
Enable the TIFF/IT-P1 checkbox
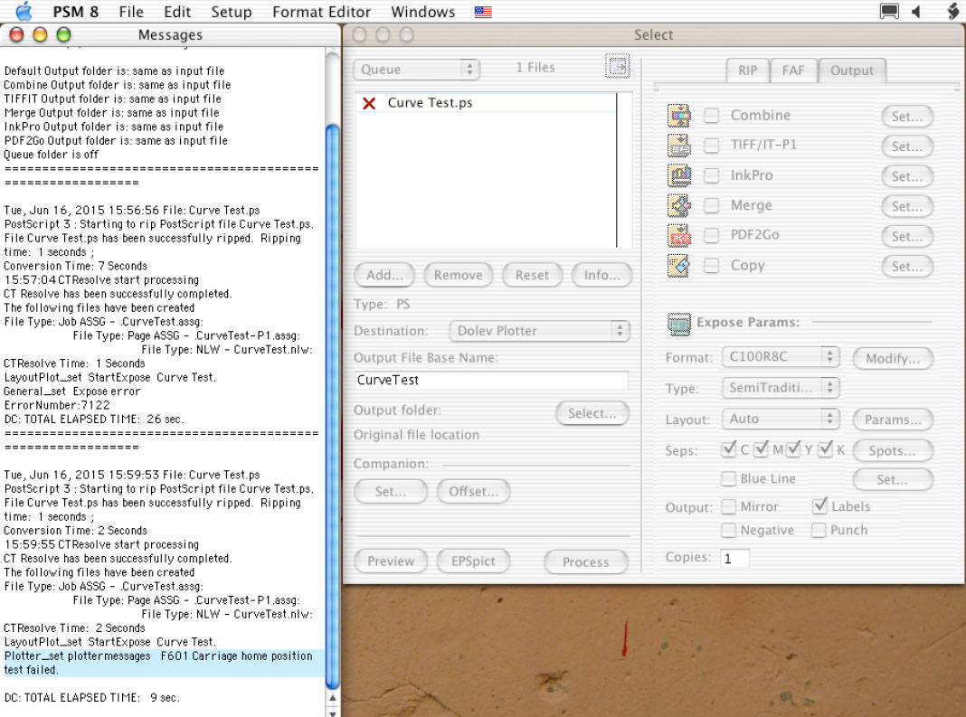[712, 146]
